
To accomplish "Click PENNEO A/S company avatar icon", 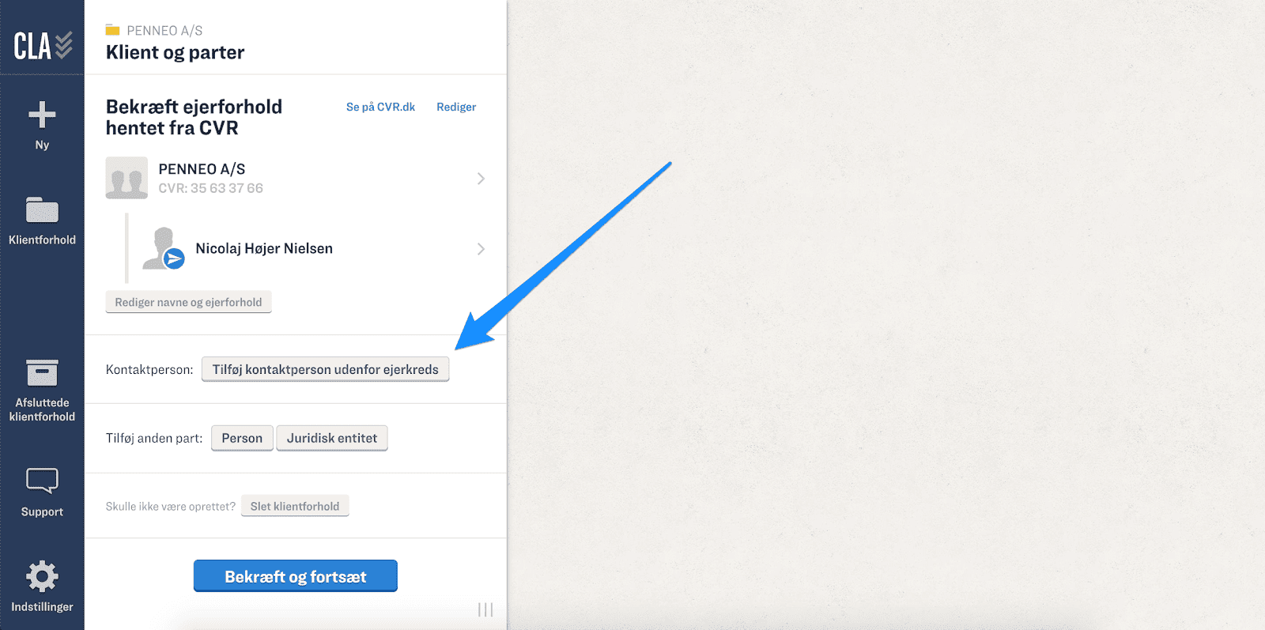I will 126,178.
